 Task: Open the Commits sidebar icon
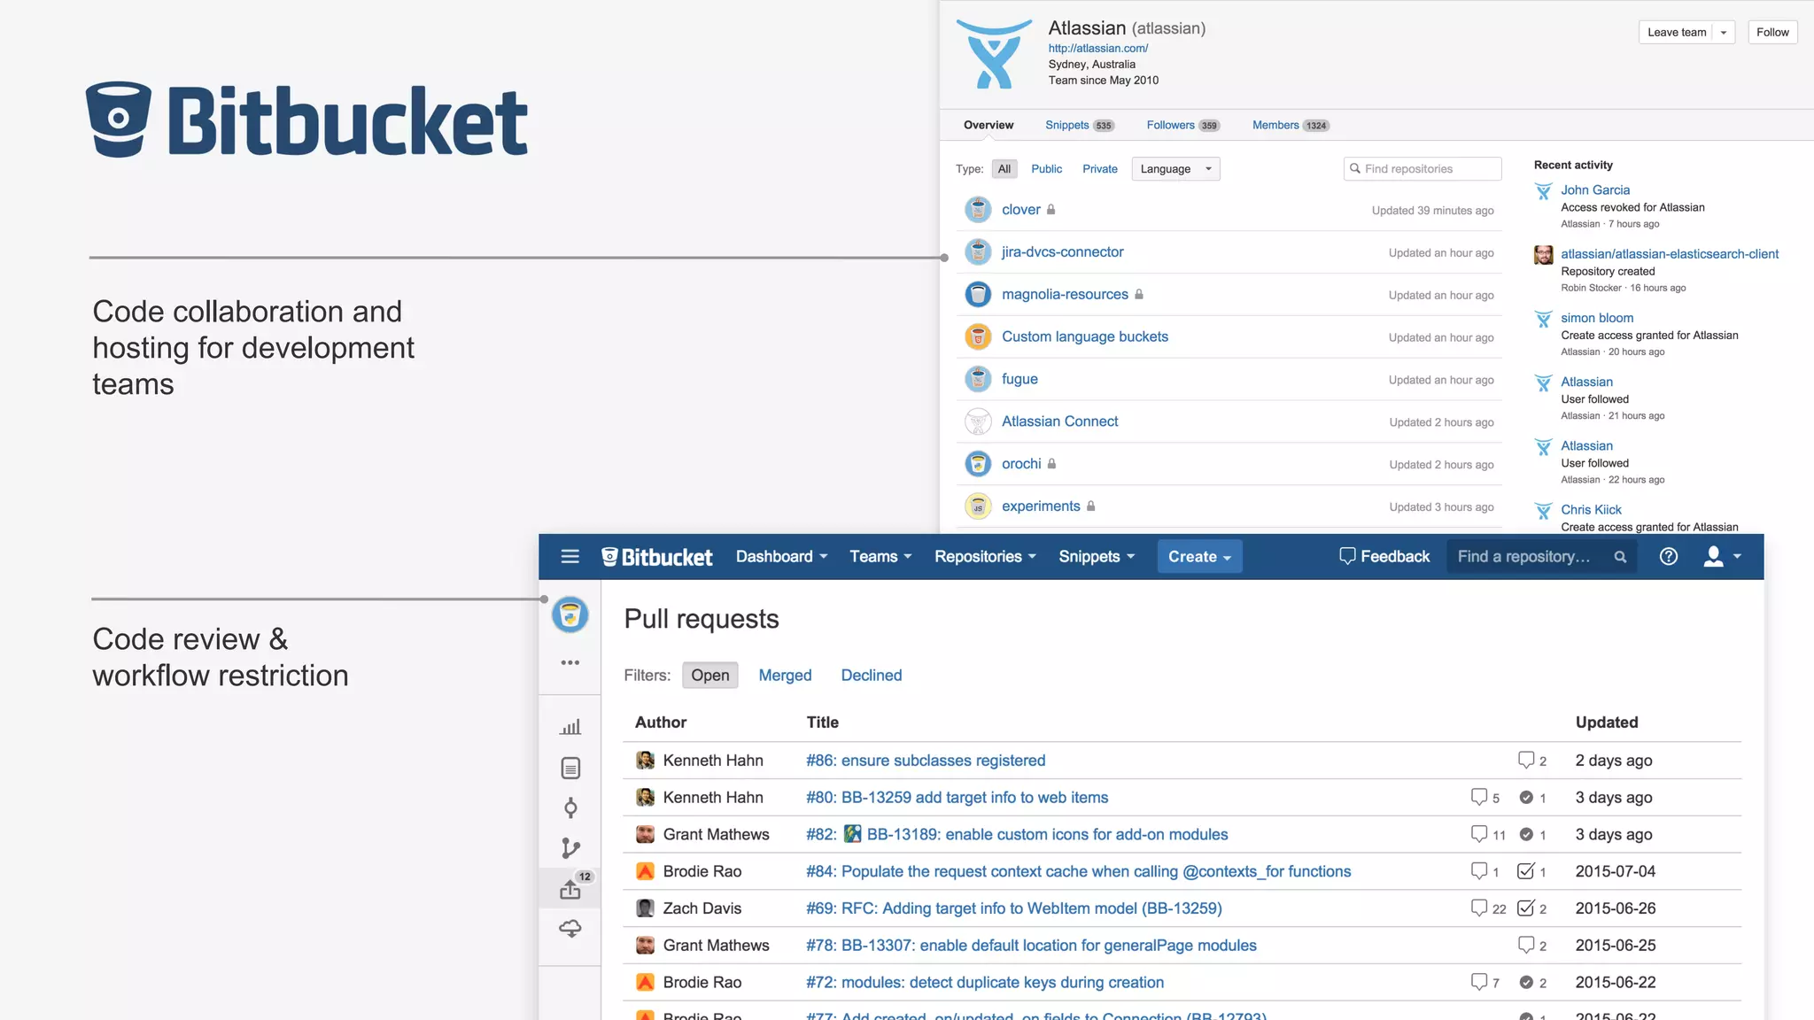tap(570, 807)
